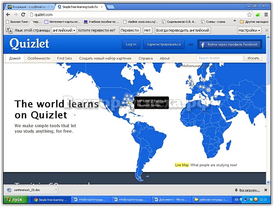The height and width of the screenshot is (207, 274).
Task: Click the green signal bars extension icon
Action: (257, 15)
